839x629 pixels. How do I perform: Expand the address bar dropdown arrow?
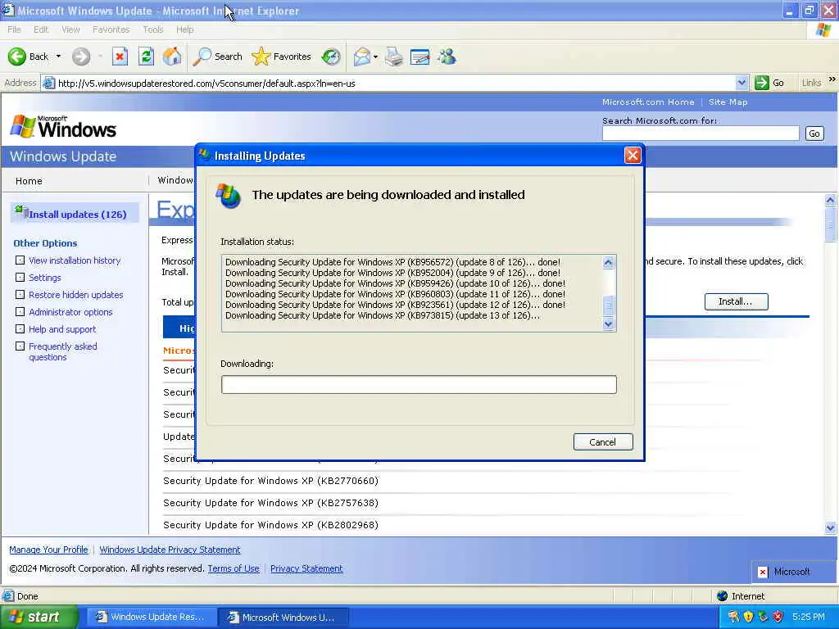(x=741, y=83)
